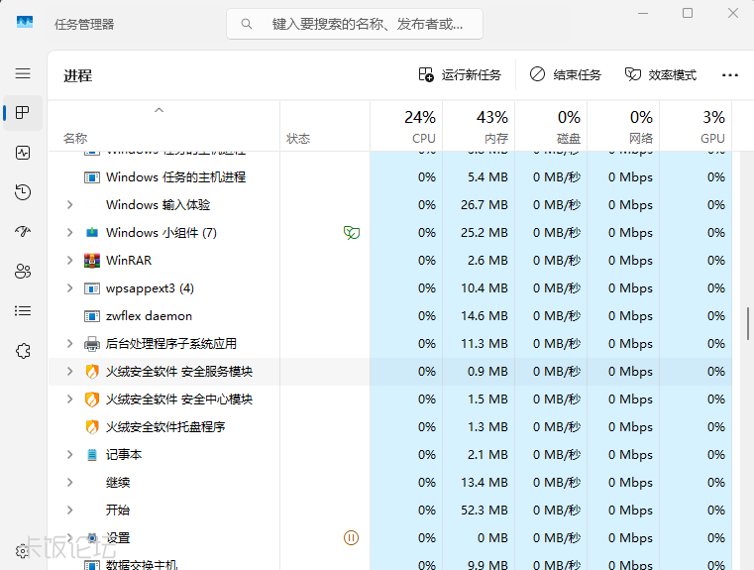Click 10.4 MB memory value
The image size is (754, 570).
click(485, 288)
